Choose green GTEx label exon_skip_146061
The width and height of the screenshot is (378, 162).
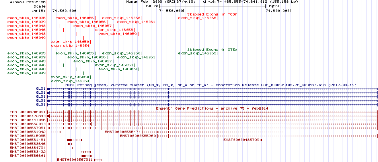point(136,57)
